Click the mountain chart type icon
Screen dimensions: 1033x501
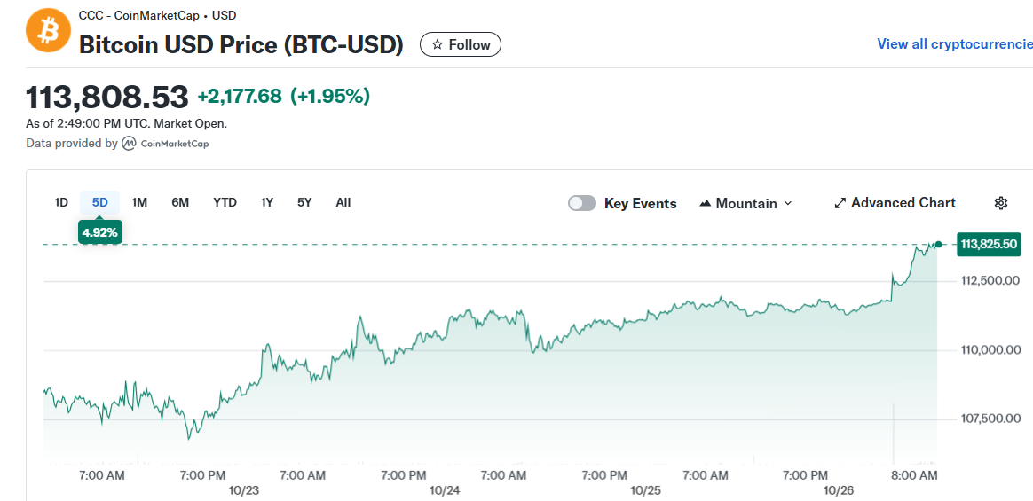706,203
